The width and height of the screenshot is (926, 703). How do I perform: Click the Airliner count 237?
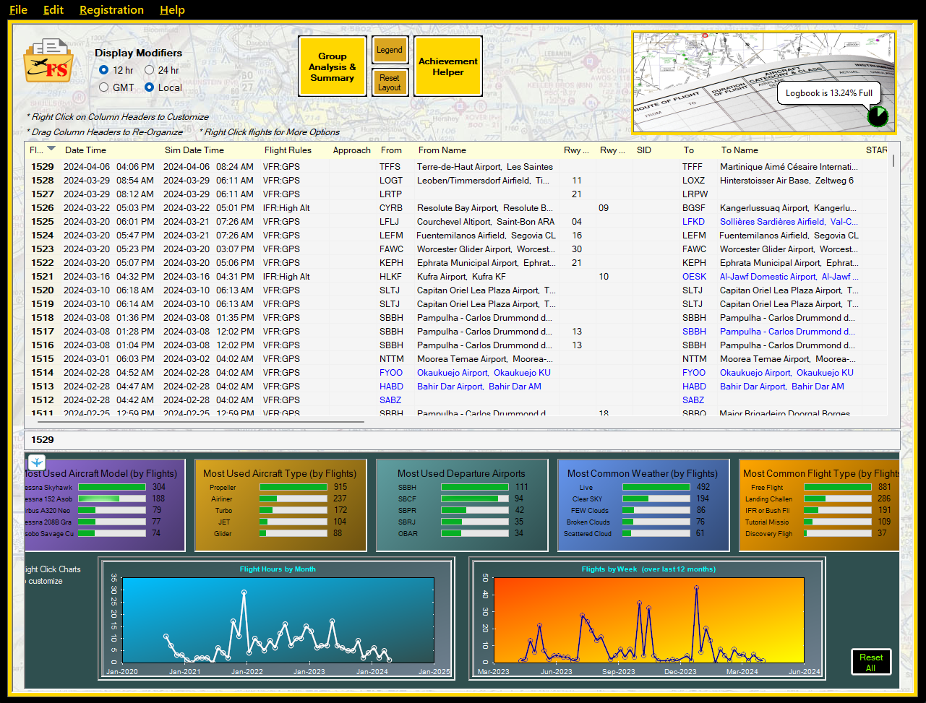(x=340, y=499)
